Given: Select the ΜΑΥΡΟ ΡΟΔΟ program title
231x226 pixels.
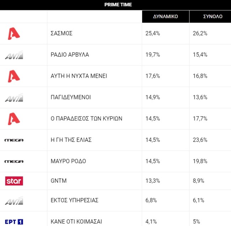Looking at the screenshot, I should (x=69, y=161).
